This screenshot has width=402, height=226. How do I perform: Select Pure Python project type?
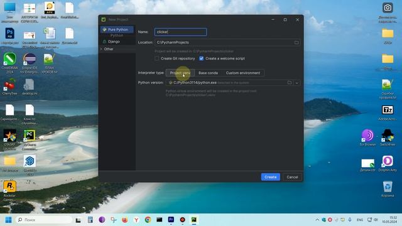click(117, 30)
